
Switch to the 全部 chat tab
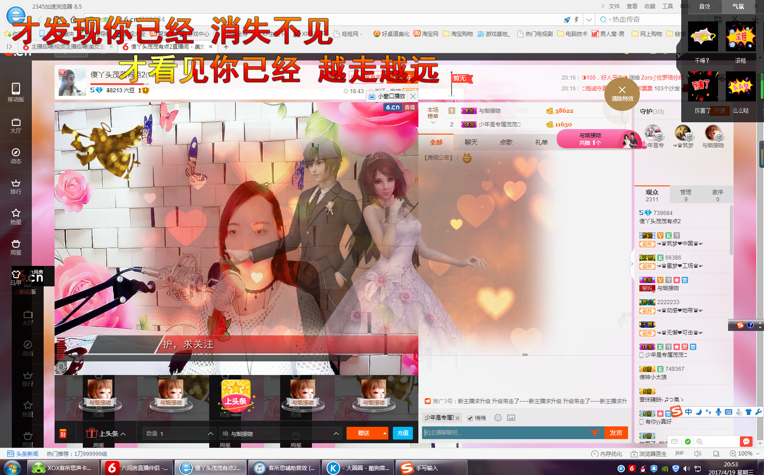(x=436, y=142)
